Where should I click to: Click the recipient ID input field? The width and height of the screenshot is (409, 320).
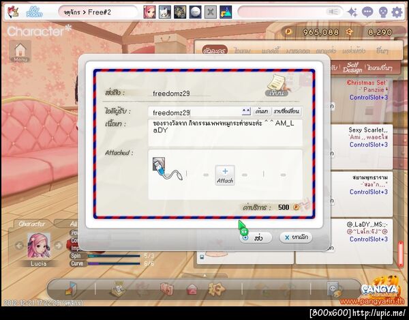point(194,112)
